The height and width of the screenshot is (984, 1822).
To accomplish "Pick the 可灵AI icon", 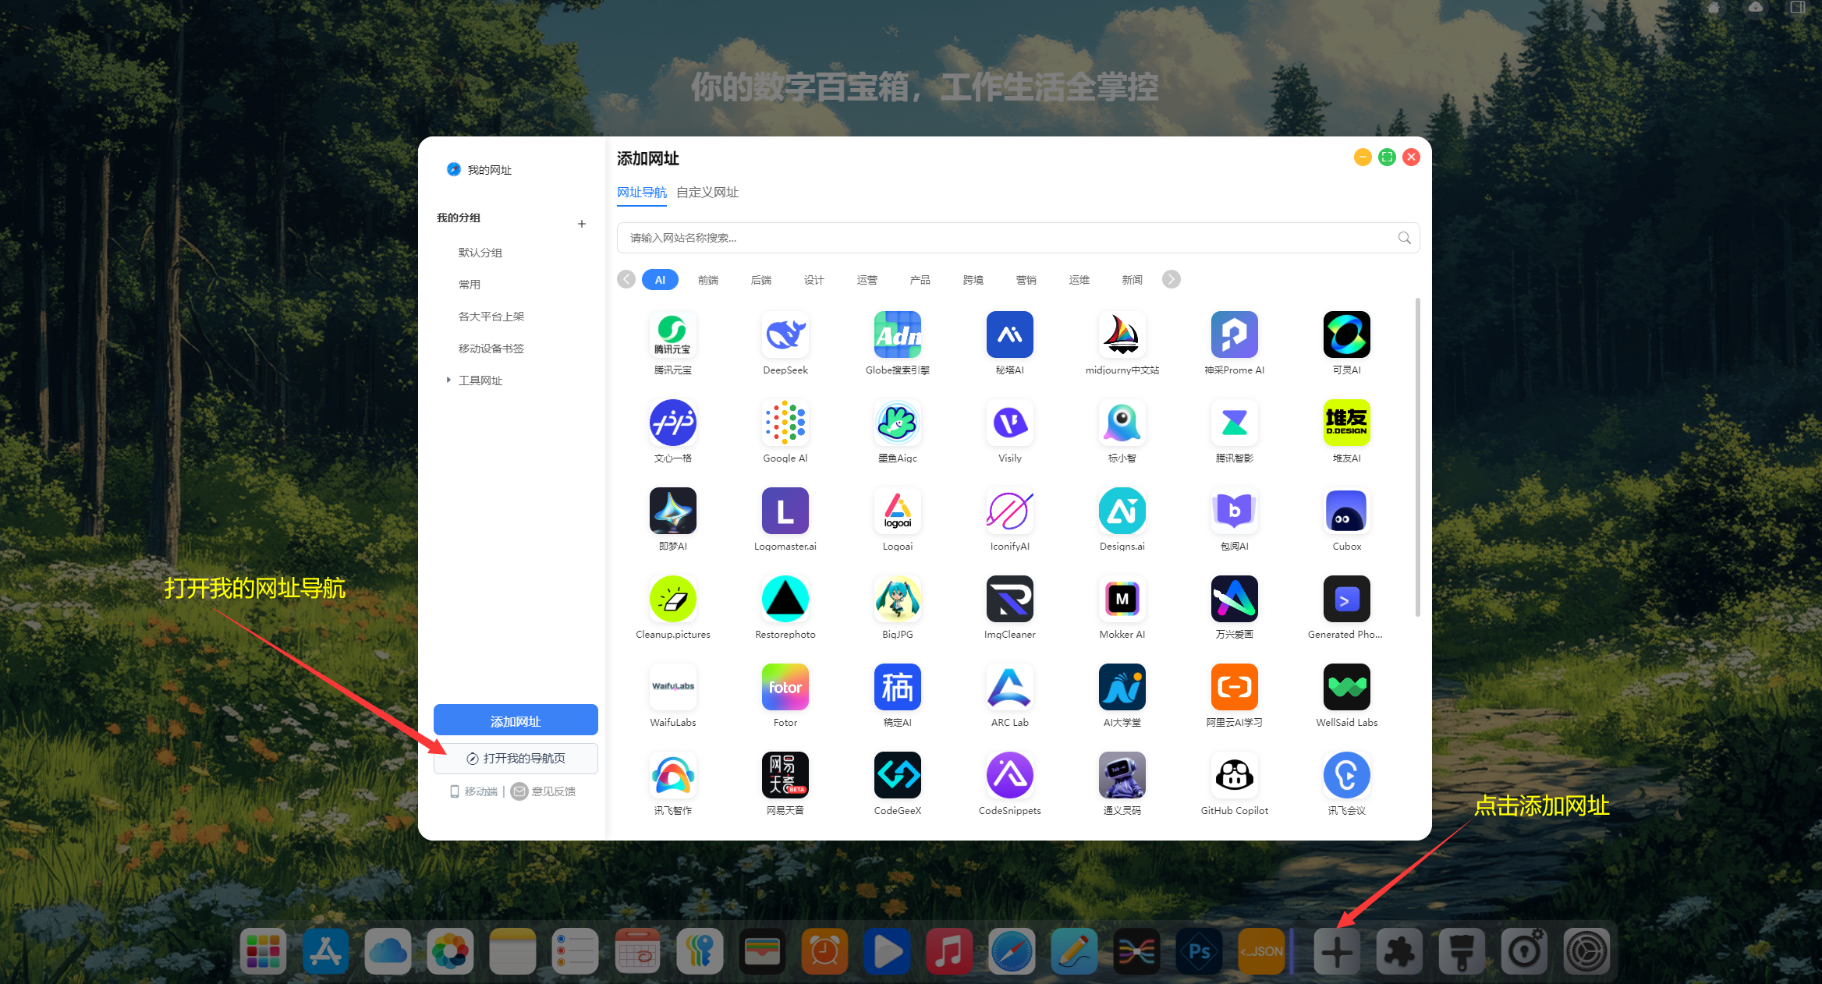I will (x=1346, y=334).
